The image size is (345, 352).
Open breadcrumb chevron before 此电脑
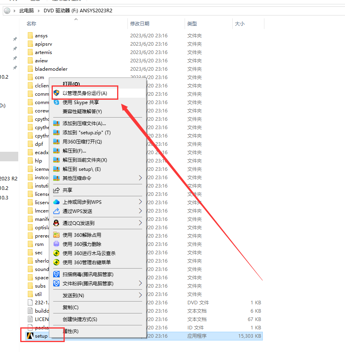point(14,11)
